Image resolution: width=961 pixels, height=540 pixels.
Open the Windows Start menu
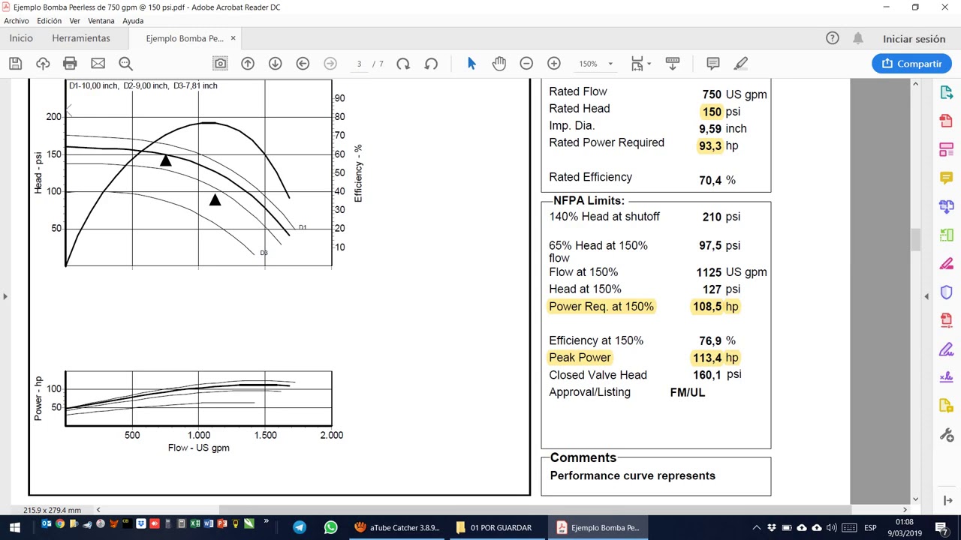[x=14, y=527]
